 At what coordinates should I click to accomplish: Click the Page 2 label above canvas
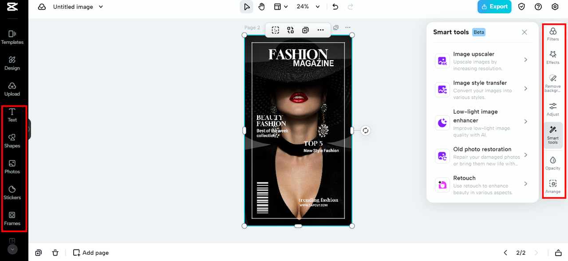click(252, 27)
